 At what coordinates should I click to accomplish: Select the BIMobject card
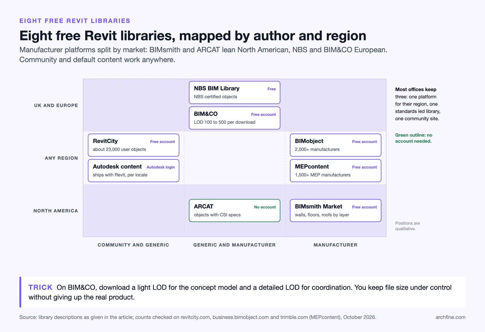336,145
